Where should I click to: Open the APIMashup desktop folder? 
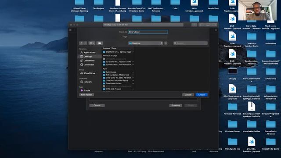coord(270,72)
